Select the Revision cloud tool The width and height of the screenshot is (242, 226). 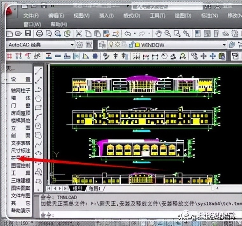pos(39,135)
